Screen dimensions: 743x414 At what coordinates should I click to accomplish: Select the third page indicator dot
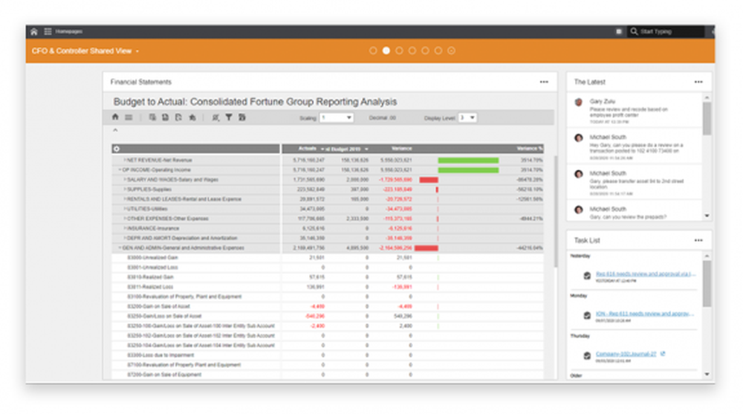pyautogui.click(x=399, y=51)
